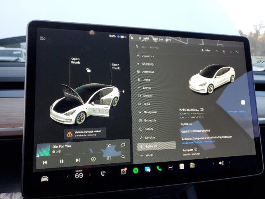Open the Service settings menu

pos(147,138)
